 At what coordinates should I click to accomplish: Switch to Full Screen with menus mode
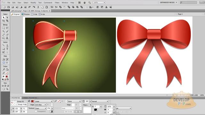pos(5,86)
